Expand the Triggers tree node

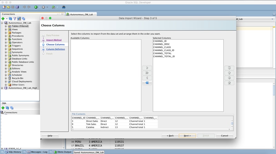(6, 45)
